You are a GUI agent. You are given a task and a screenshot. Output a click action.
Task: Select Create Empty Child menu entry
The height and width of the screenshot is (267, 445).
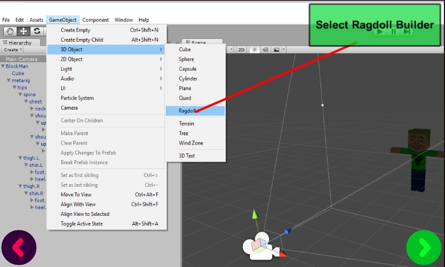pyautogui.click(x=82, y=40)
